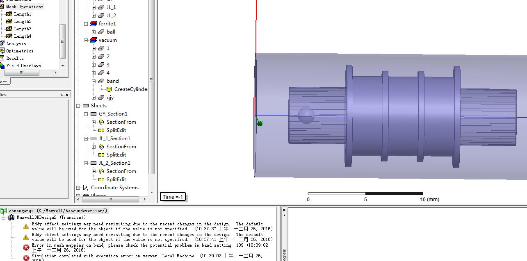Click the Analysis icon in project tree
The height and width of the screenshot is (261, 527).
(2, 43)
